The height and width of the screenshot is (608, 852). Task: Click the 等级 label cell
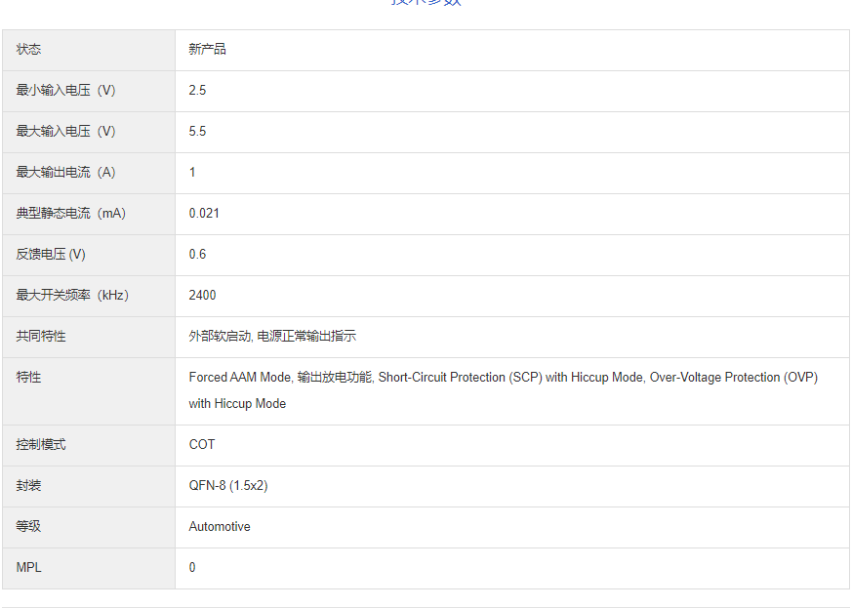point(89,527)
